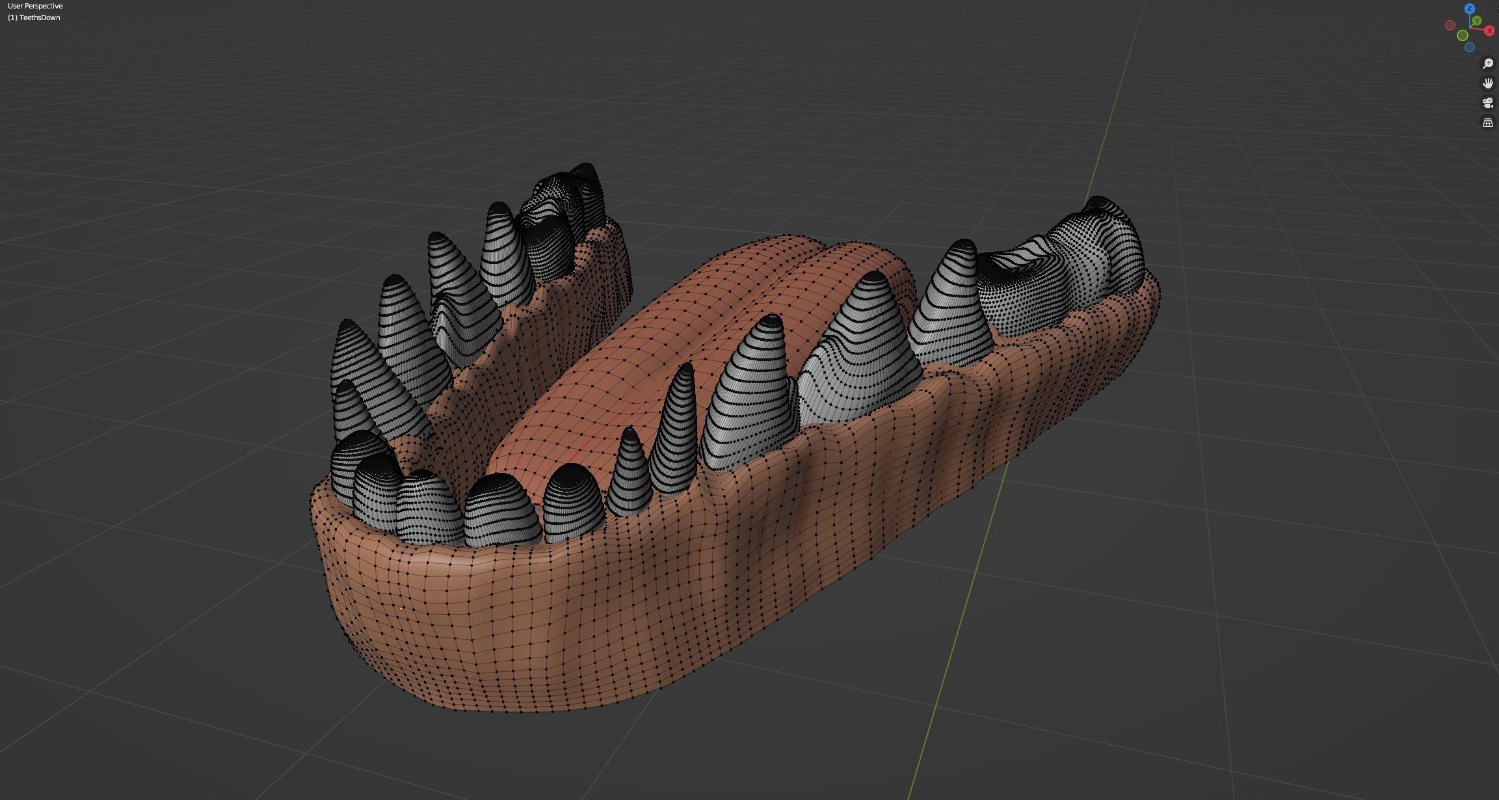The height and width of the screenshot is (800, 1499).
Task: Click the zoom magnifier viewport icon
Action: click(x=1487, y=63)
